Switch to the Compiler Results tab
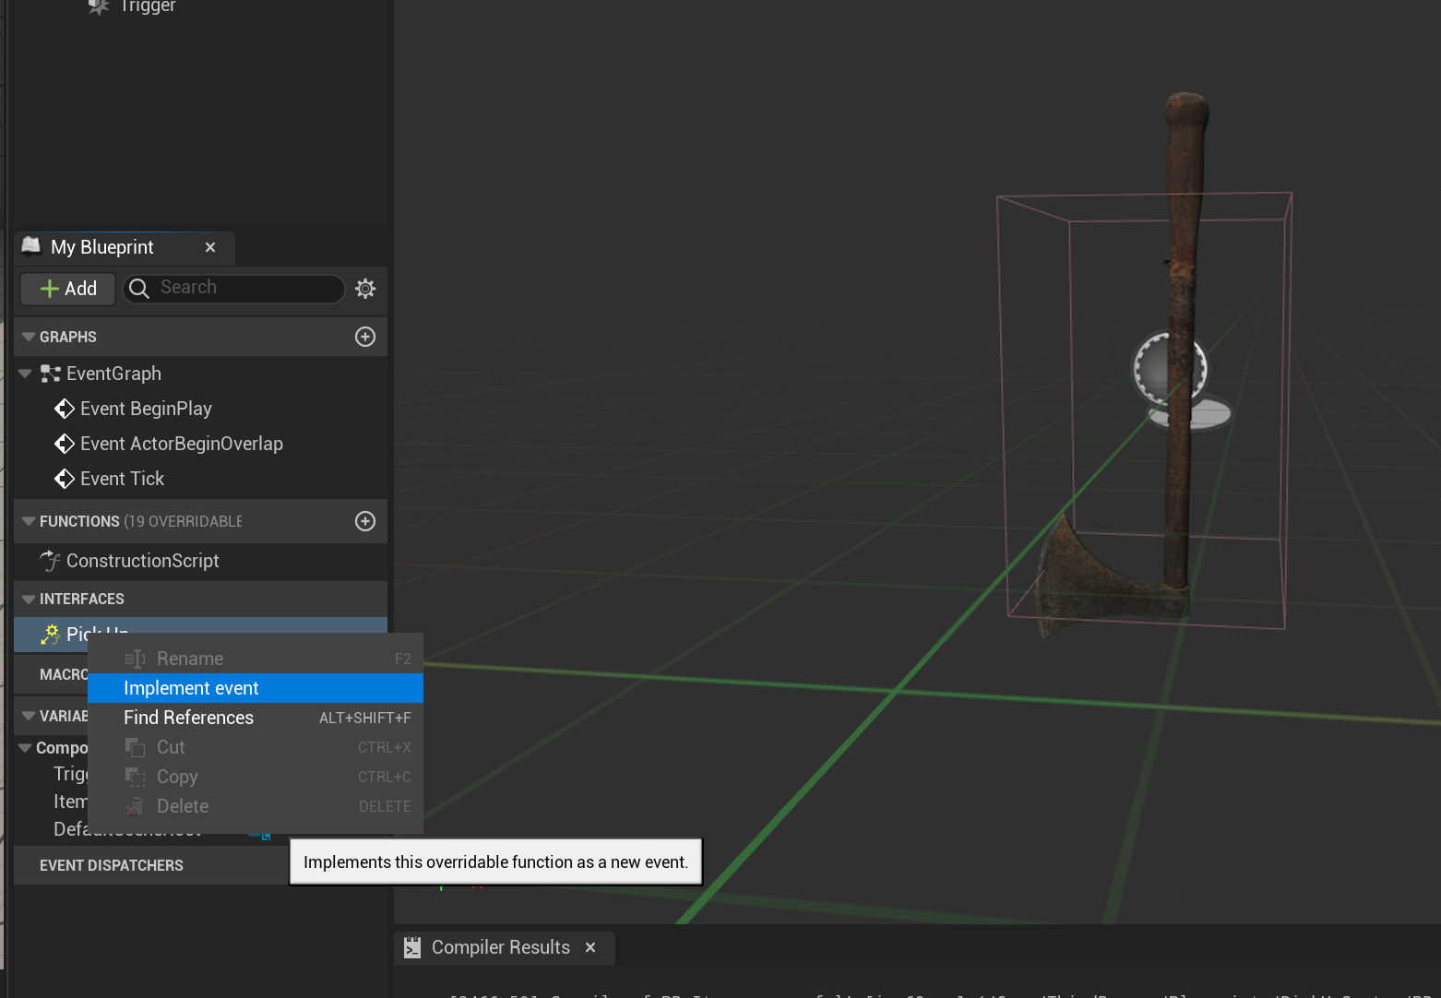Image resolution: width=1441 pixels, height=998 pixels. (500, 947)
